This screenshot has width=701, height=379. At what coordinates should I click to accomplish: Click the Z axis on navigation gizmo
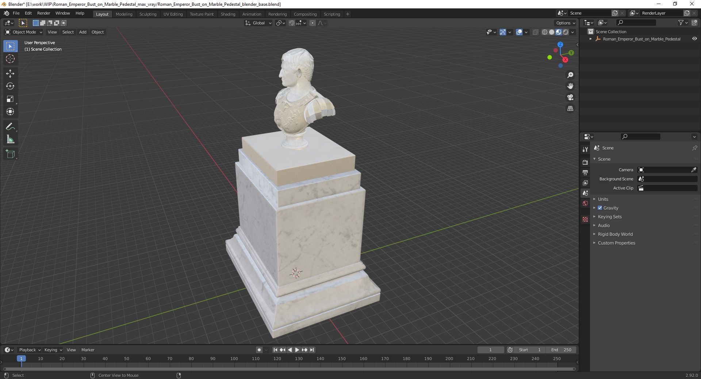560,44
